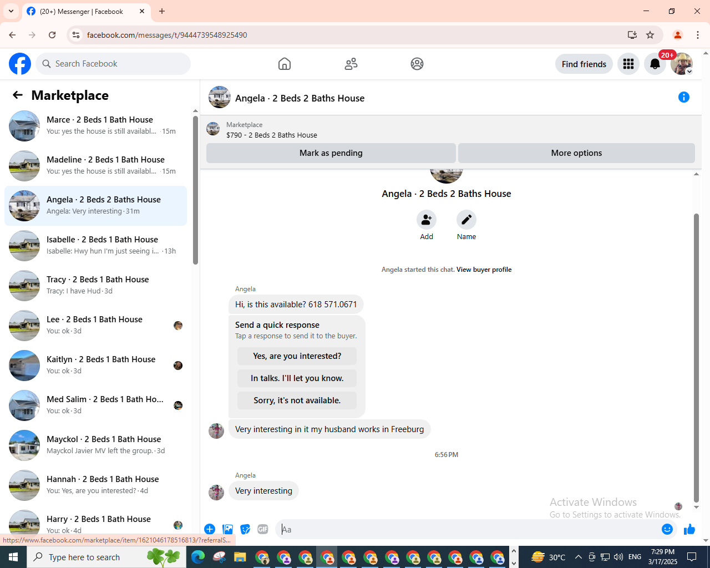710x568 pixels.
Task: Show hidden system tray icons
Action: (x=579, y=557)
